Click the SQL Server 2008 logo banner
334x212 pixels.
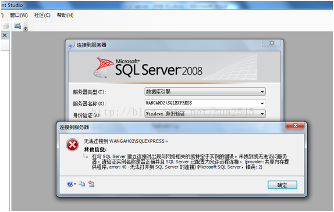pos(174,67)
